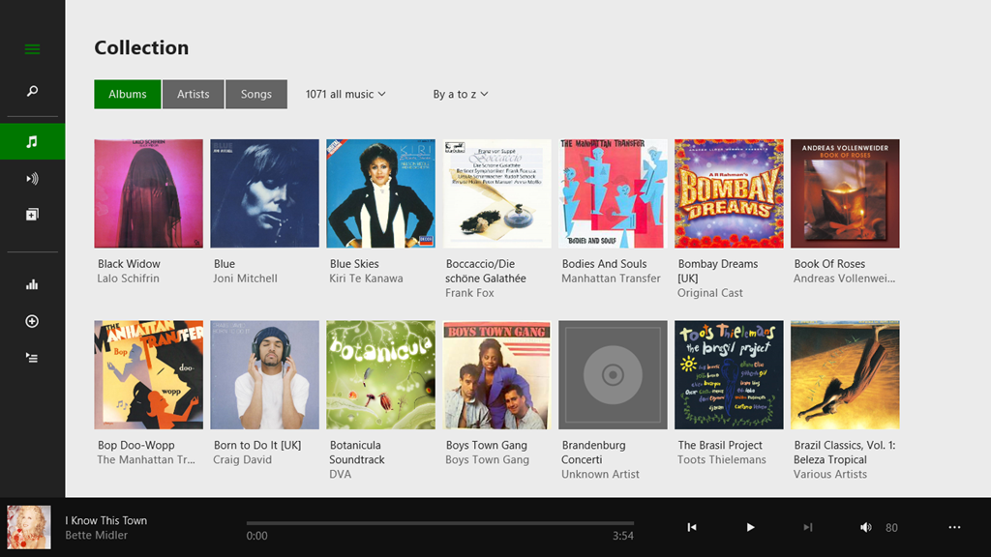The width and height of the screenshot is (991, 557).
Task: Expand the "By a to z" sort dropdown
Action: point(460,94)
